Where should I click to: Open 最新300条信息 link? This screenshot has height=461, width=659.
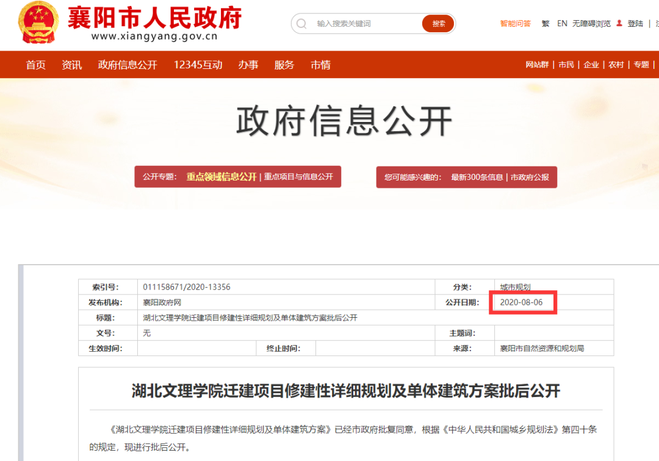(x=477, y=177)
